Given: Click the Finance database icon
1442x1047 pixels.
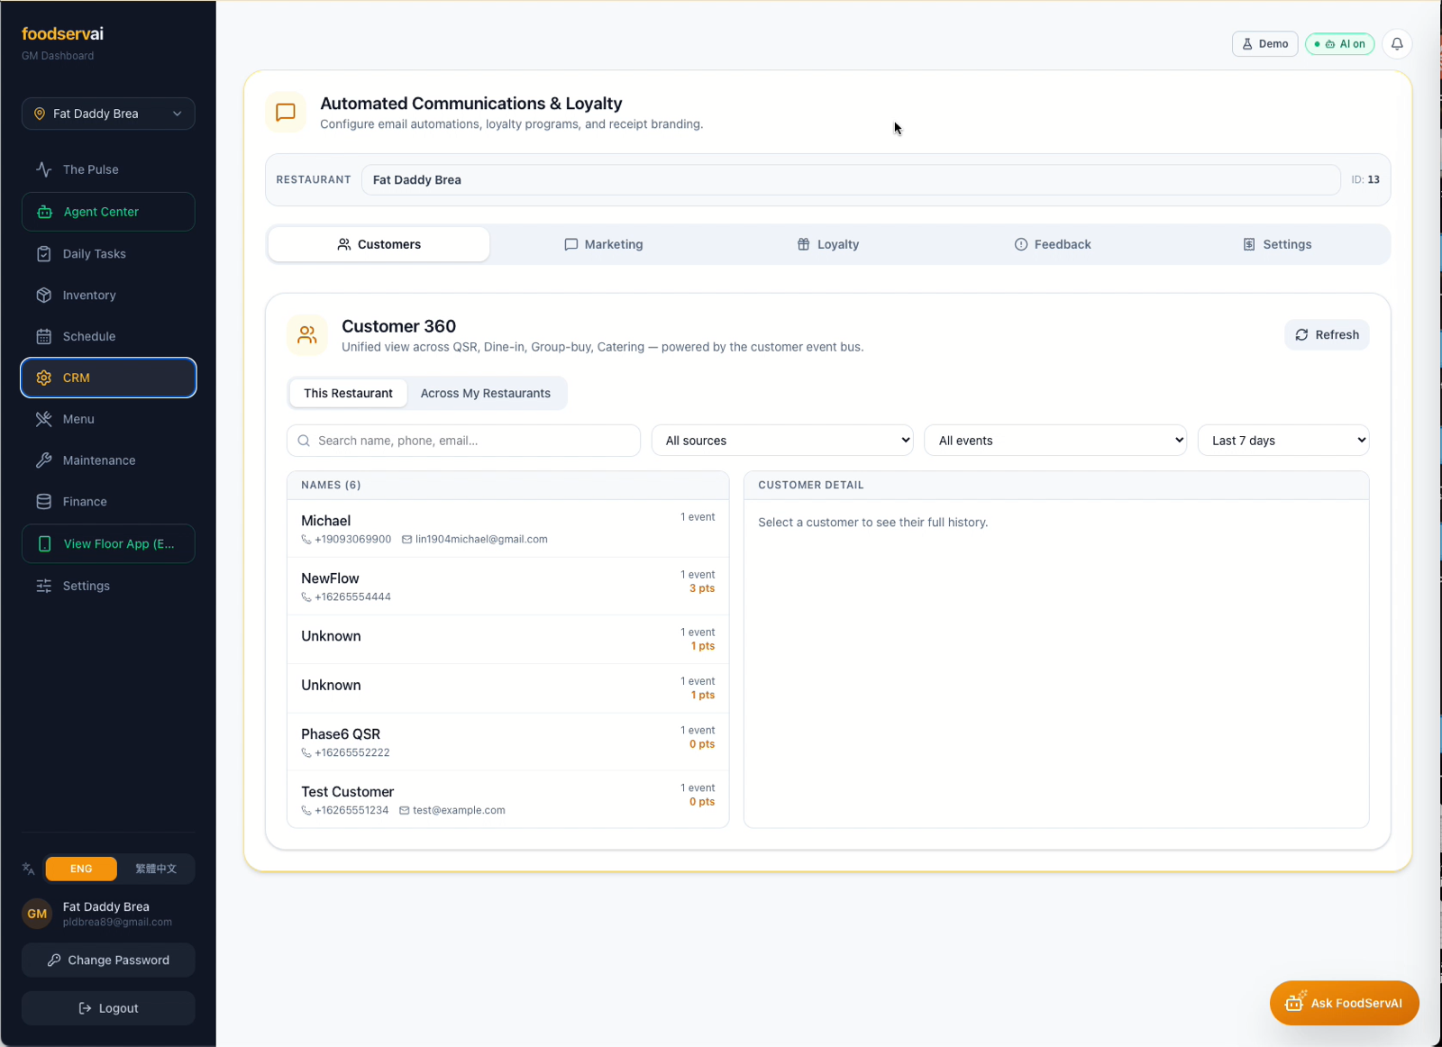Looking at the screenshot, I should point(43,502).
